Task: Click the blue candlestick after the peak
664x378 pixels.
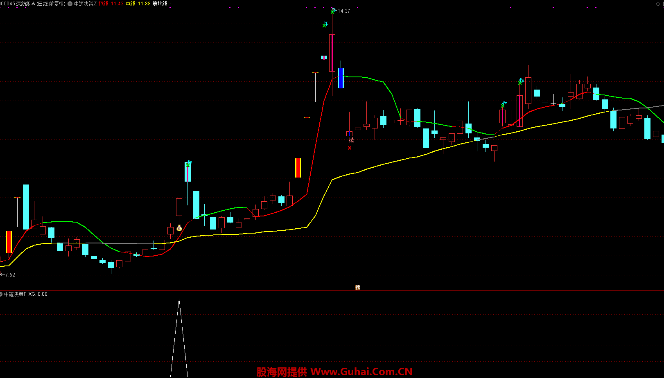Action: pos(341,78)
